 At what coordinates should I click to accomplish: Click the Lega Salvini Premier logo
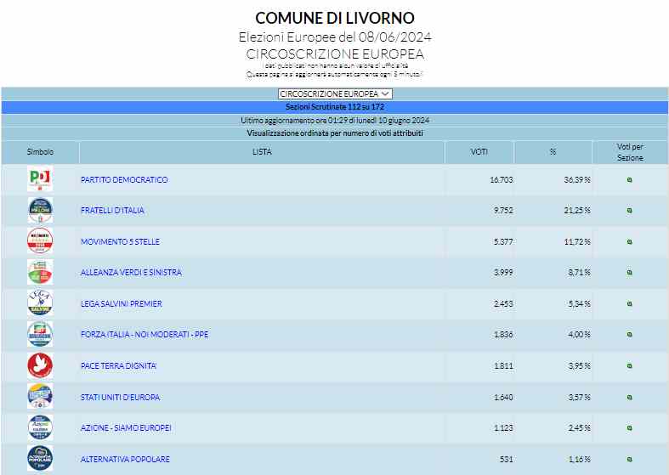pos(40,303)
